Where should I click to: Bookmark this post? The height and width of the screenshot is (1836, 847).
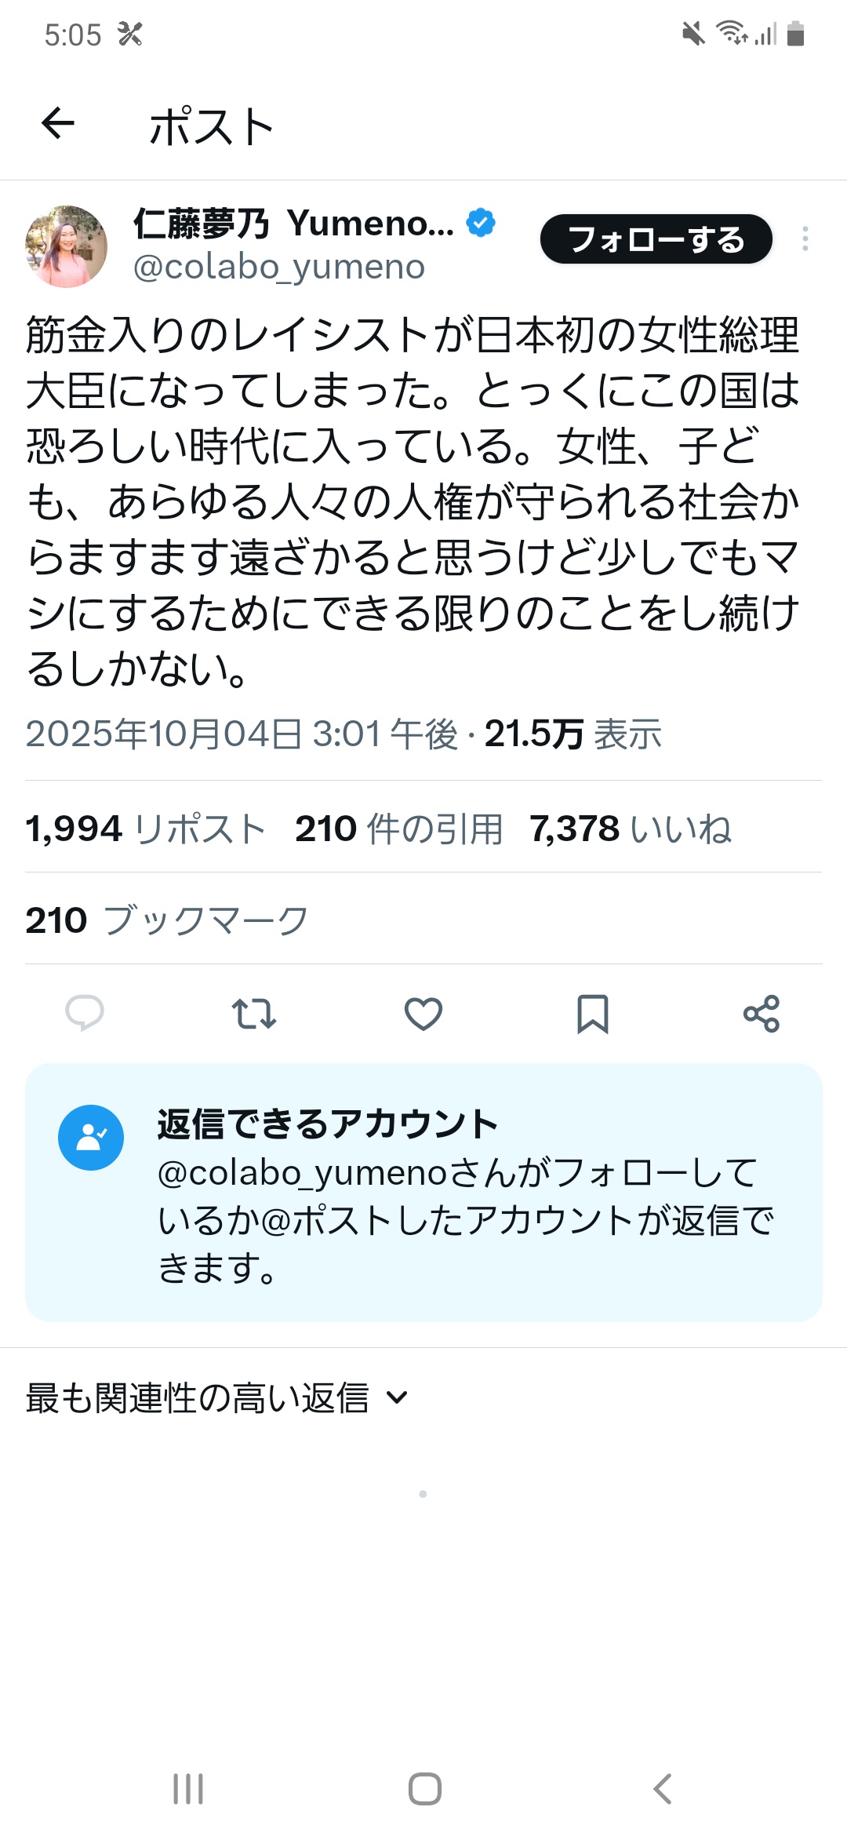[593, 1013]
